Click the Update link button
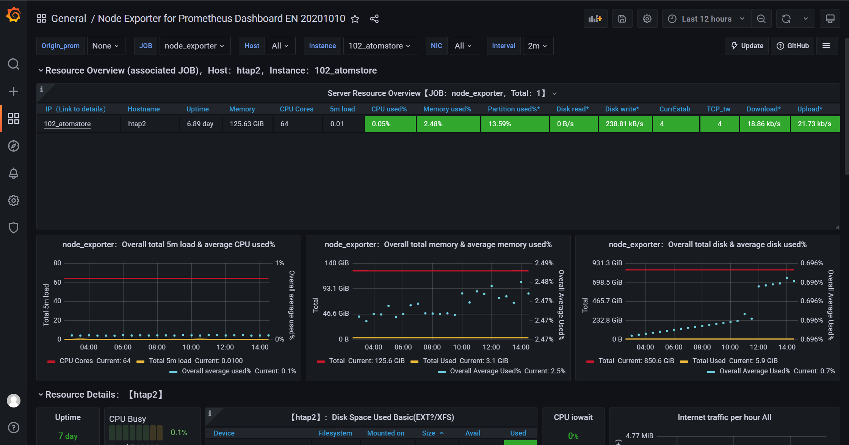The image size is (849, 445). coord(747,46)
